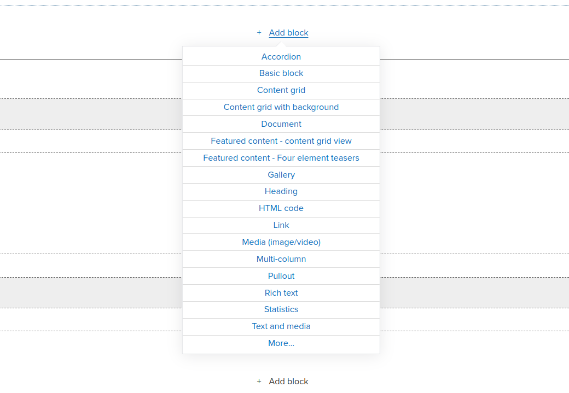
Task: Select the Pullout block option
Action: (281, 275)
